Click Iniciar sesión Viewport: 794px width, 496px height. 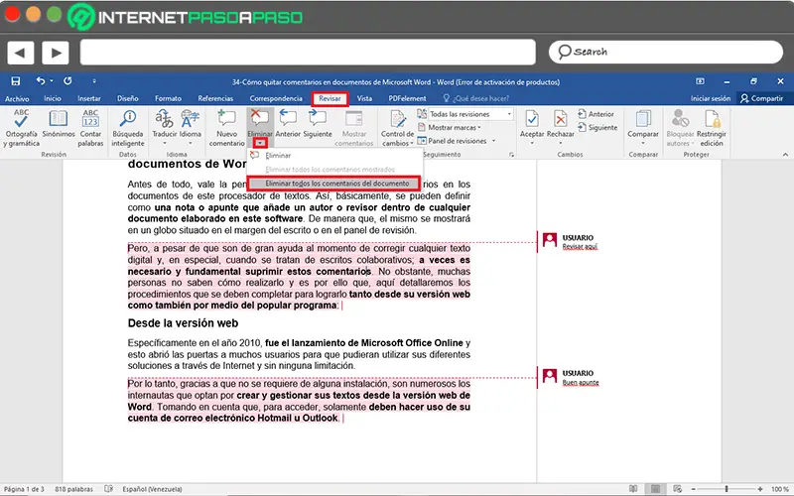(711, 98)
